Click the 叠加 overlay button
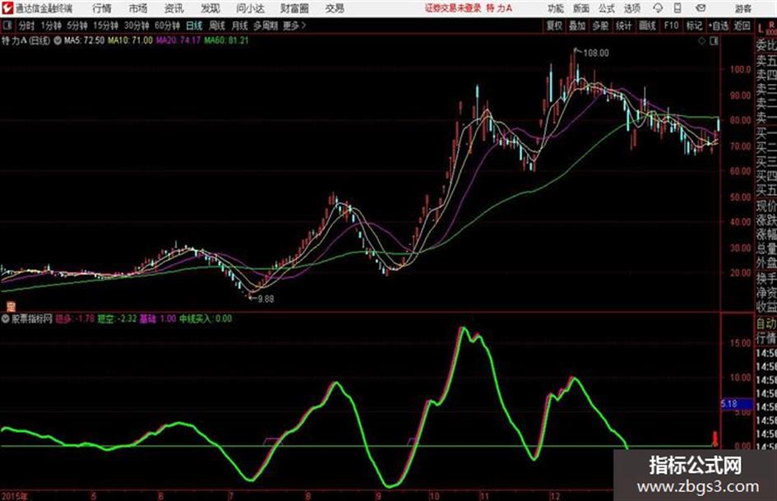Image resolution: width=777 pixels, height=501 pixels. click(577, 26)
